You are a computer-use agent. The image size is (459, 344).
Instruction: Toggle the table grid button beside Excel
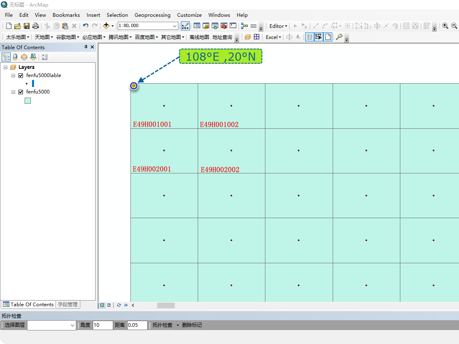tap(309, 37)
